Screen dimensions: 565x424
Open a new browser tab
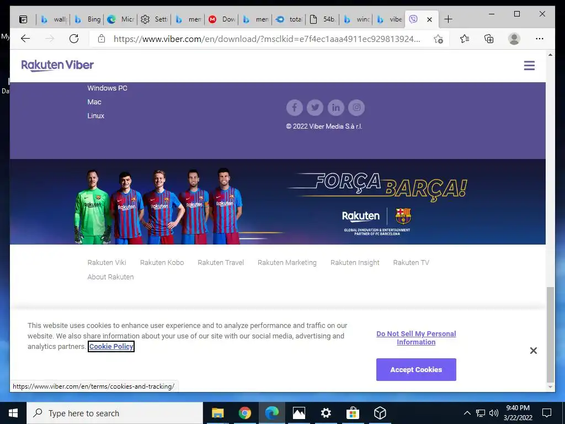point(448,19)
